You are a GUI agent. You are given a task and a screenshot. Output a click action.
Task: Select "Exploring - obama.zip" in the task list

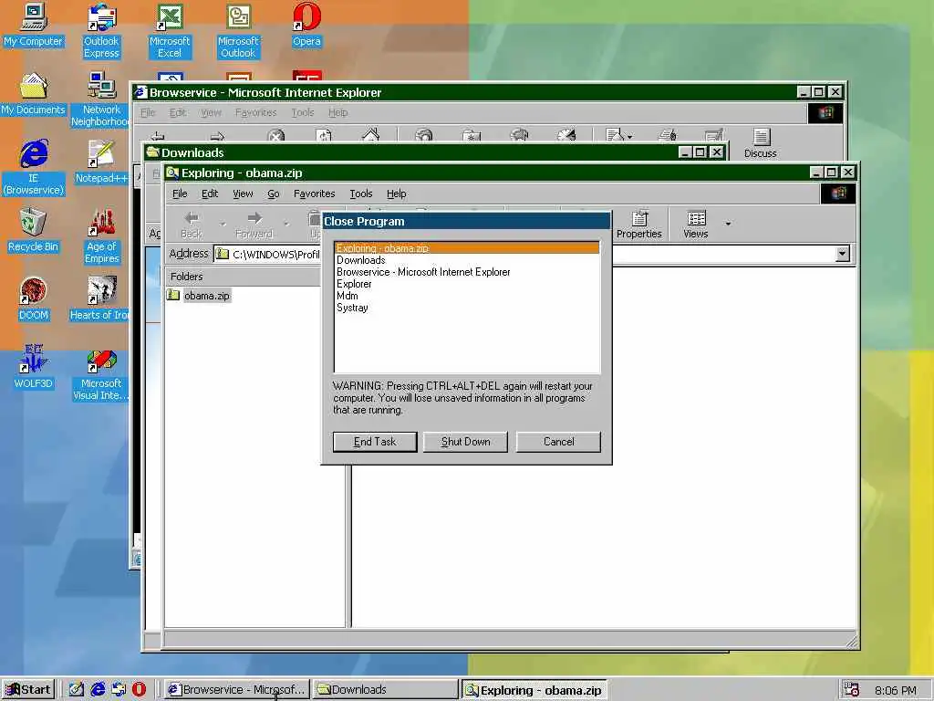coord(467,248)
